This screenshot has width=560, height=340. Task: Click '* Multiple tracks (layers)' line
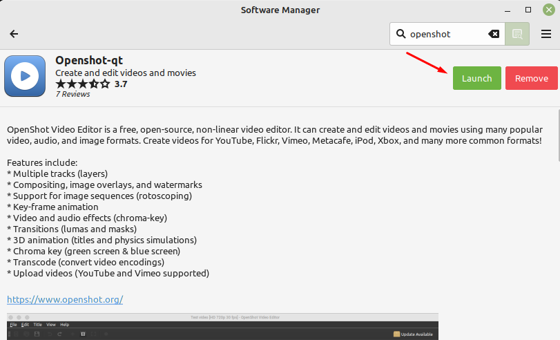[x=57, y=173]
